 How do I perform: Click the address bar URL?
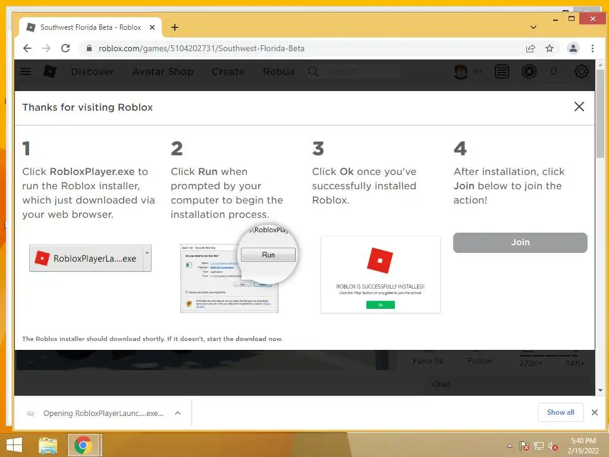click(x=201, y=49)
